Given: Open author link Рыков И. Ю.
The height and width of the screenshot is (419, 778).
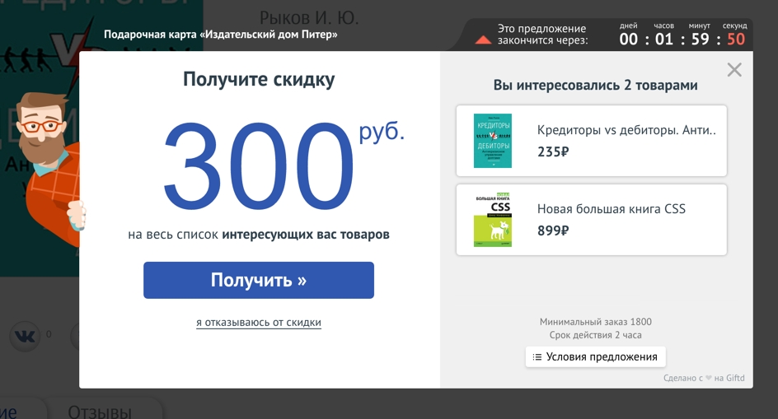Looking at the screenshot, I should coord(309,17).
